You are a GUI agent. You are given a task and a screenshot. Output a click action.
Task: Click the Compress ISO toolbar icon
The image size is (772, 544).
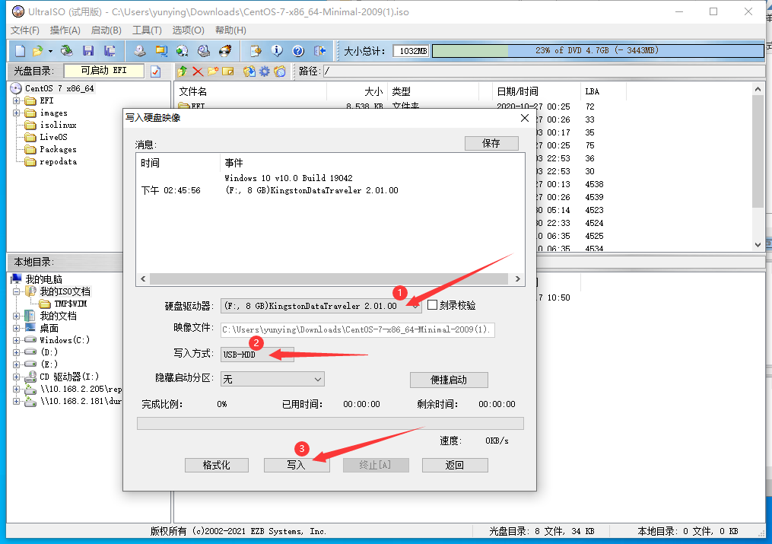[161, 51]
